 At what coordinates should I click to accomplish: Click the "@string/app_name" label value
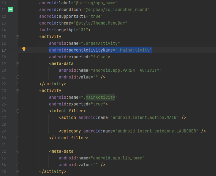click(96, 3)
